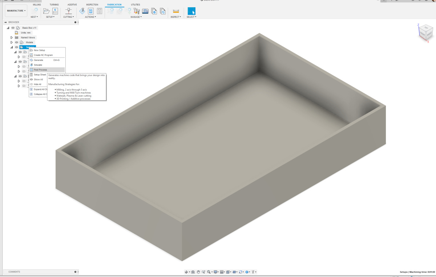Click the Orbit tool in navigation bar

[x=187, y=272]
